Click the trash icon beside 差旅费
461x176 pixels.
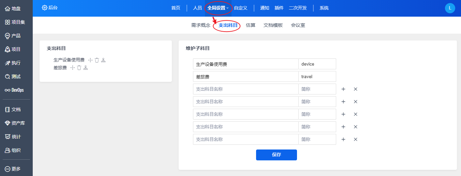coord(79,68)
